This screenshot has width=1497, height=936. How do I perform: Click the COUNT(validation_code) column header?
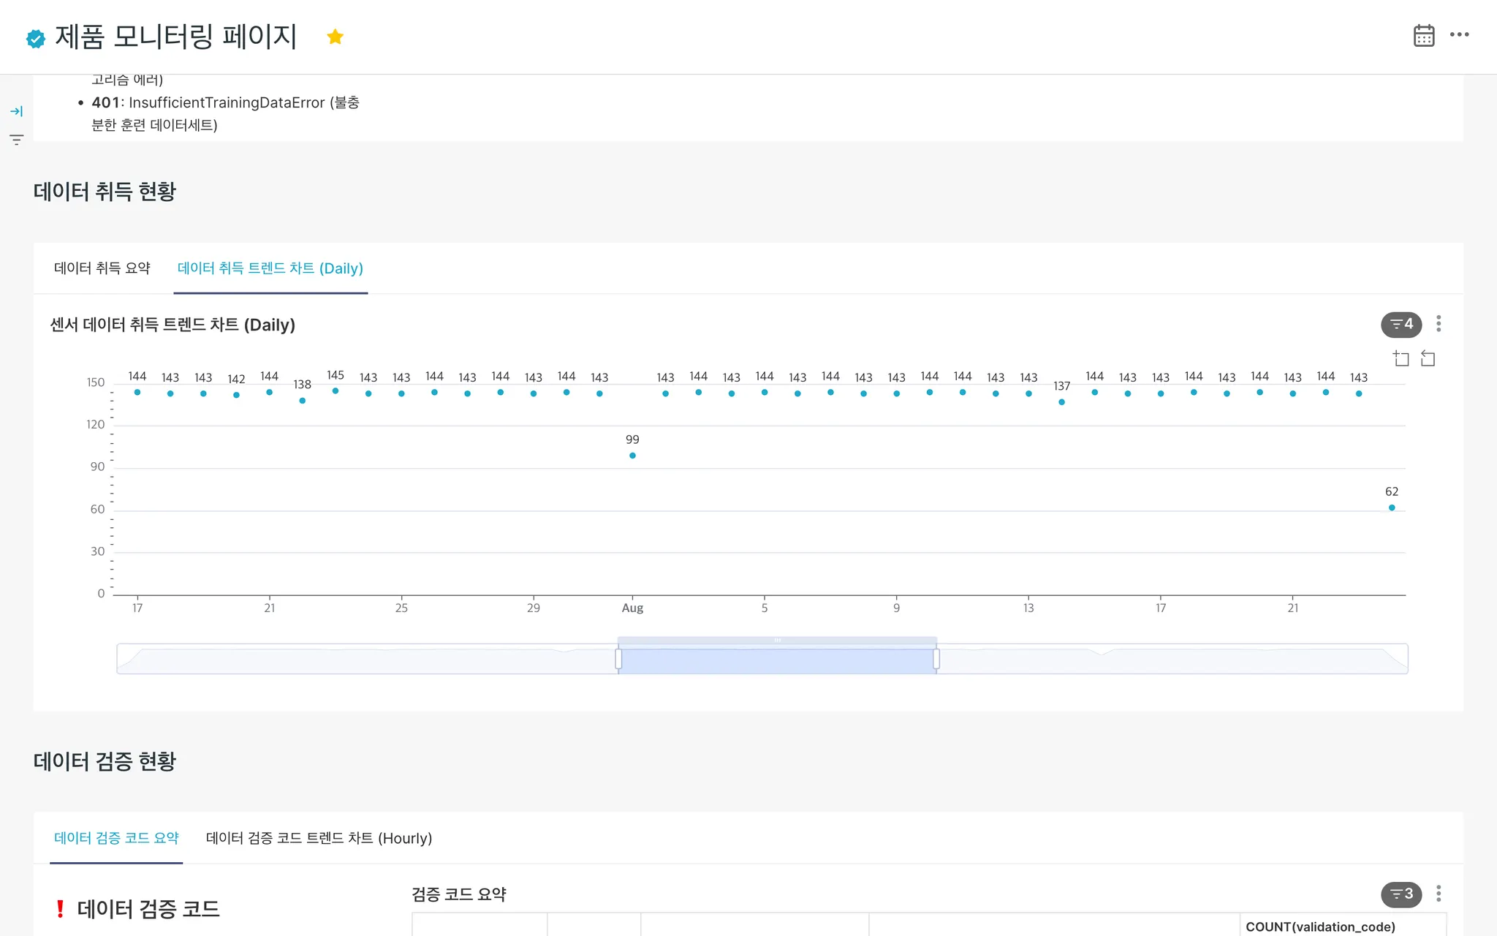1320,926
